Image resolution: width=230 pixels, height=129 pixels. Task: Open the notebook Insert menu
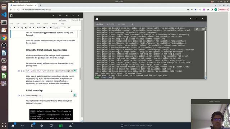coord(32,24)
